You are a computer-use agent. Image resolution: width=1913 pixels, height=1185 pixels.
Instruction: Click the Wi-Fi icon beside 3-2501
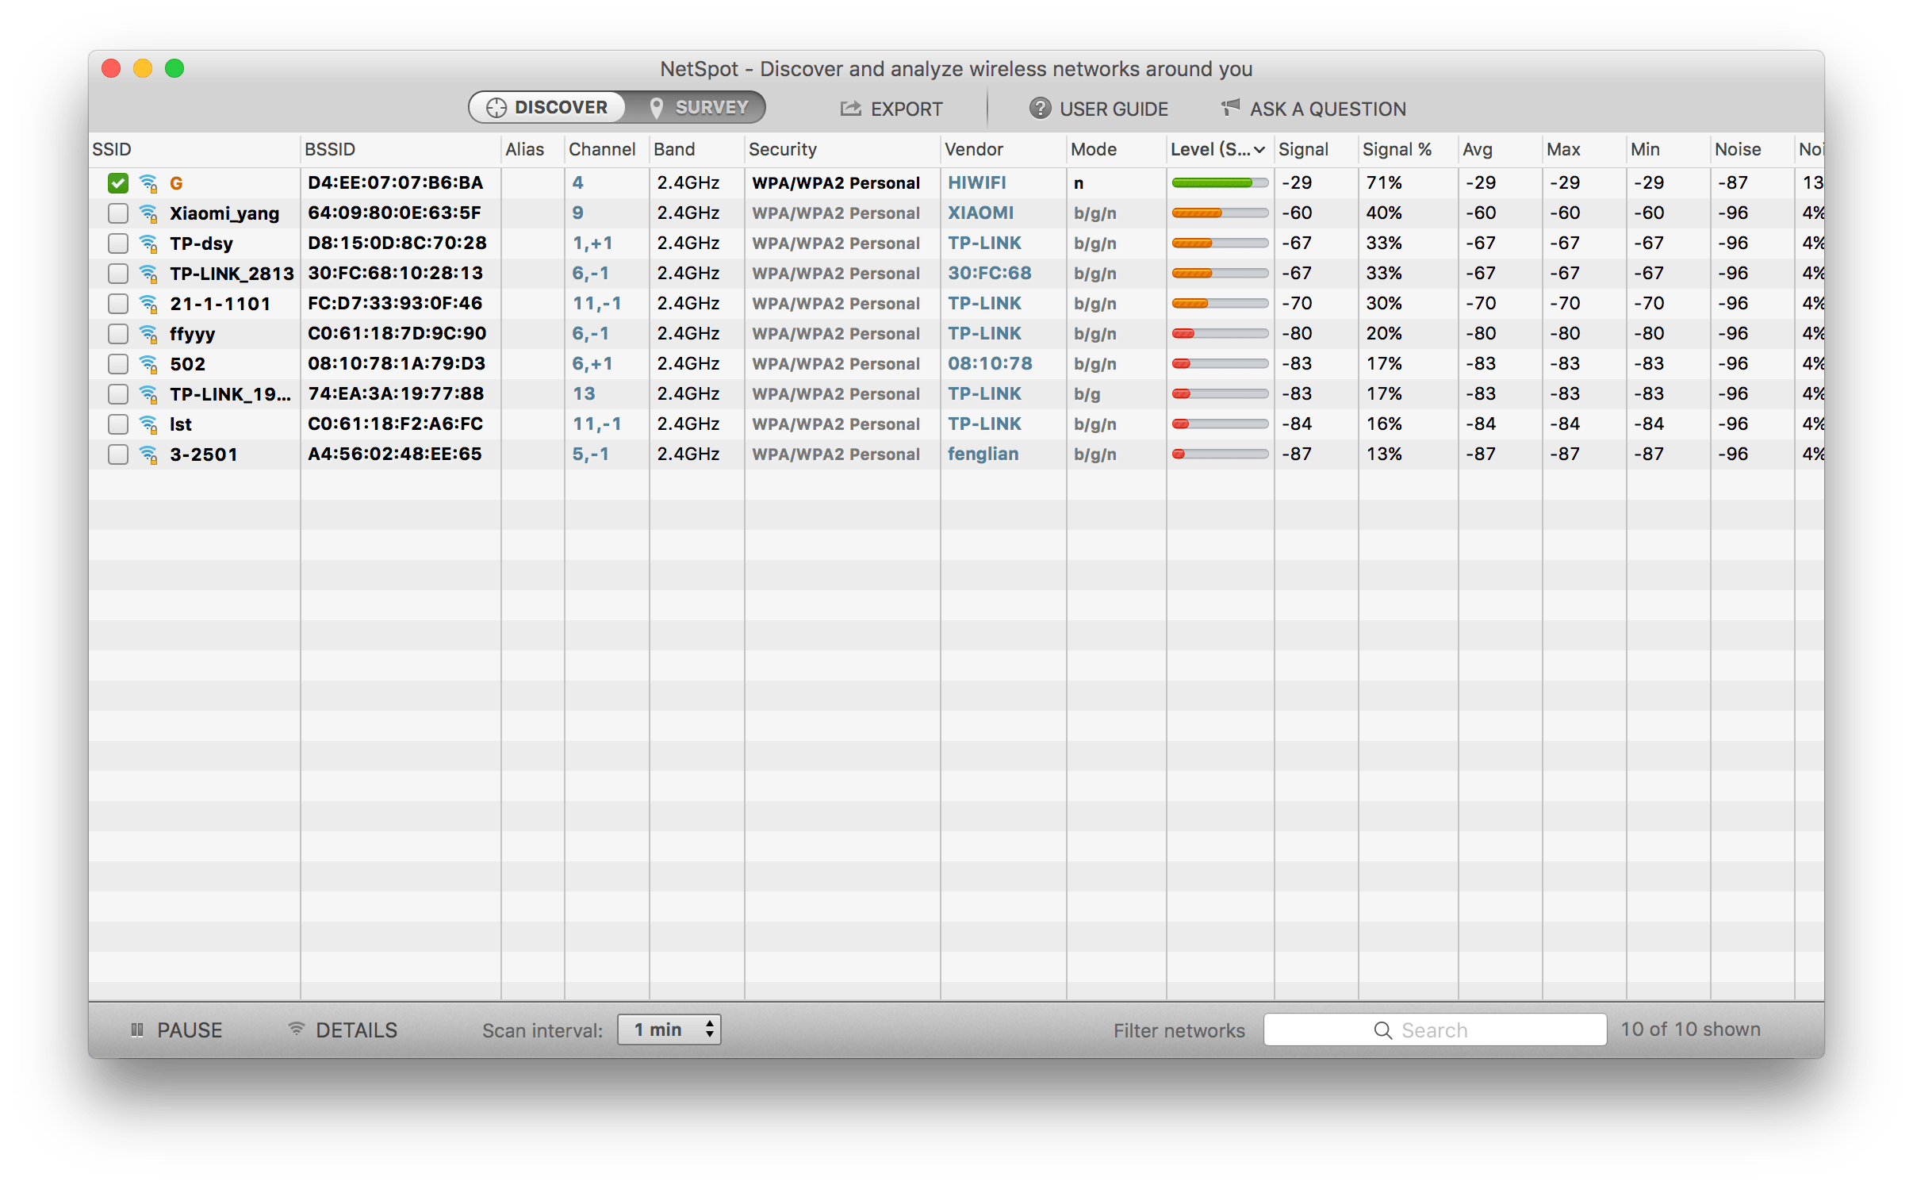148,454
